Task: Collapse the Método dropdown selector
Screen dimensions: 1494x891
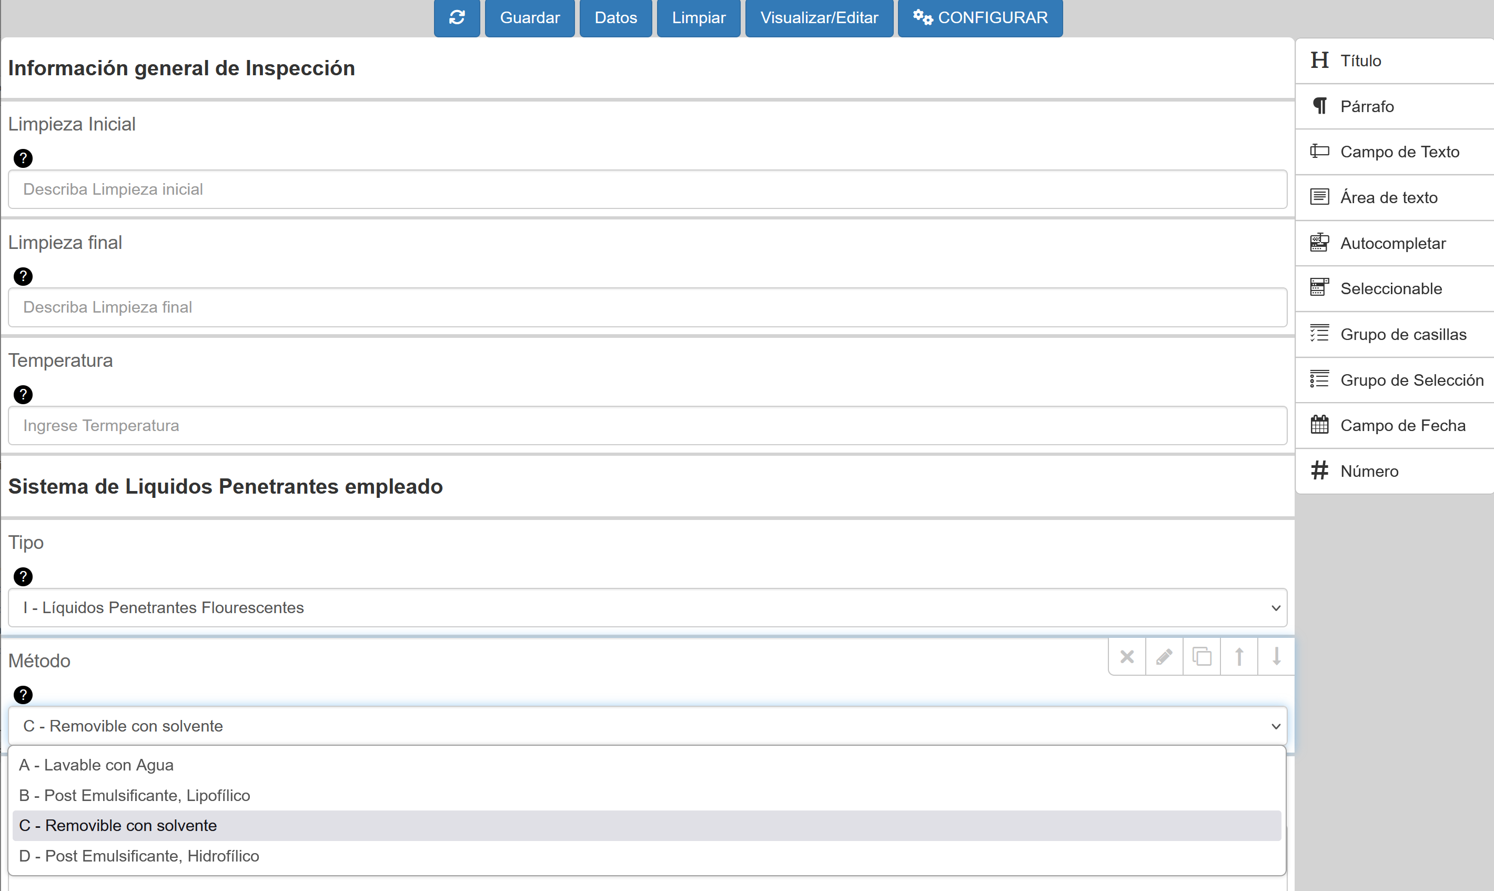Action: [x=647, y=726]
